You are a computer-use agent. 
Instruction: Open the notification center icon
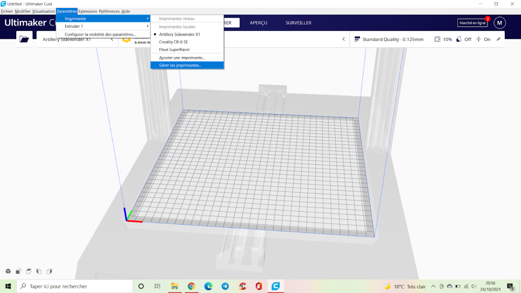[511, 286]
